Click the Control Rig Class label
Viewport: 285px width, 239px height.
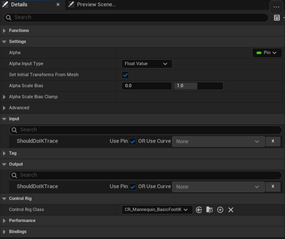point(26,210)
